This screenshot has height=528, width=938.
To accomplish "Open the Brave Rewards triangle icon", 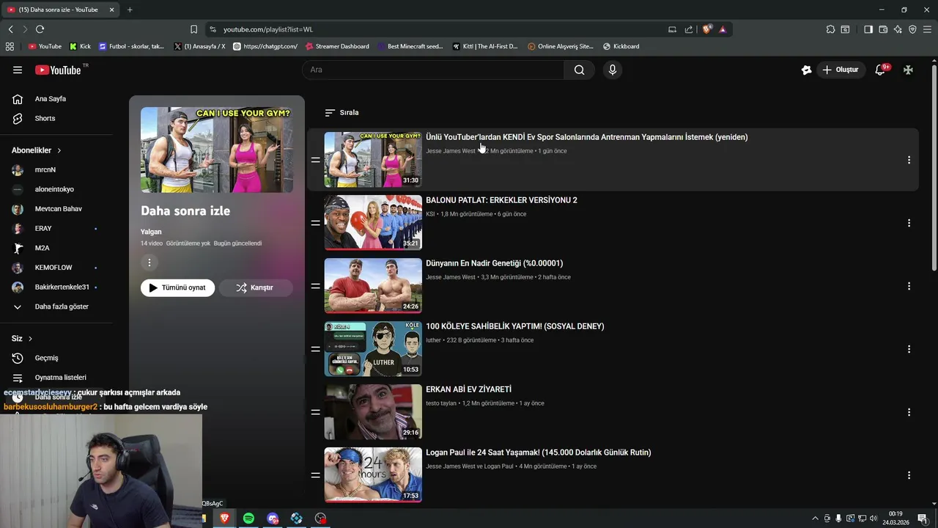I will [723, 29].
